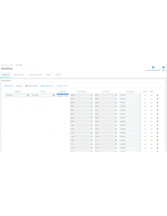167x216 pixels.
Task: Delete the 11:15 to 11:30 time slot row
Action: (157, 144)
